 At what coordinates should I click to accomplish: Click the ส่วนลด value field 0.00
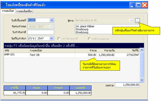(37, 93)
